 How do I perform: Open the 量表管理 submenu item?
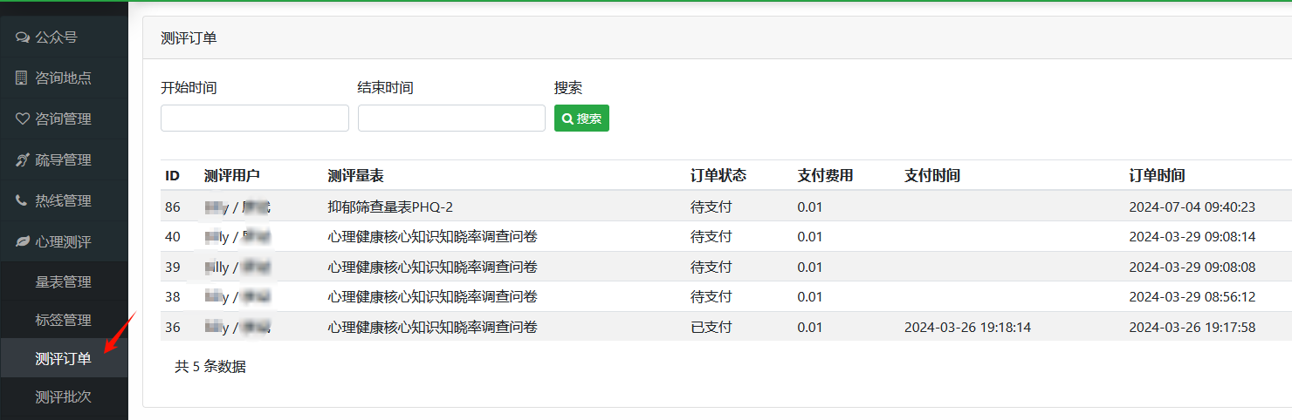[x=64, y=281]
